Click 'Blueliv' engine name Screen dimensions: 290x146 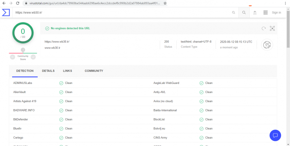point(17,128)
